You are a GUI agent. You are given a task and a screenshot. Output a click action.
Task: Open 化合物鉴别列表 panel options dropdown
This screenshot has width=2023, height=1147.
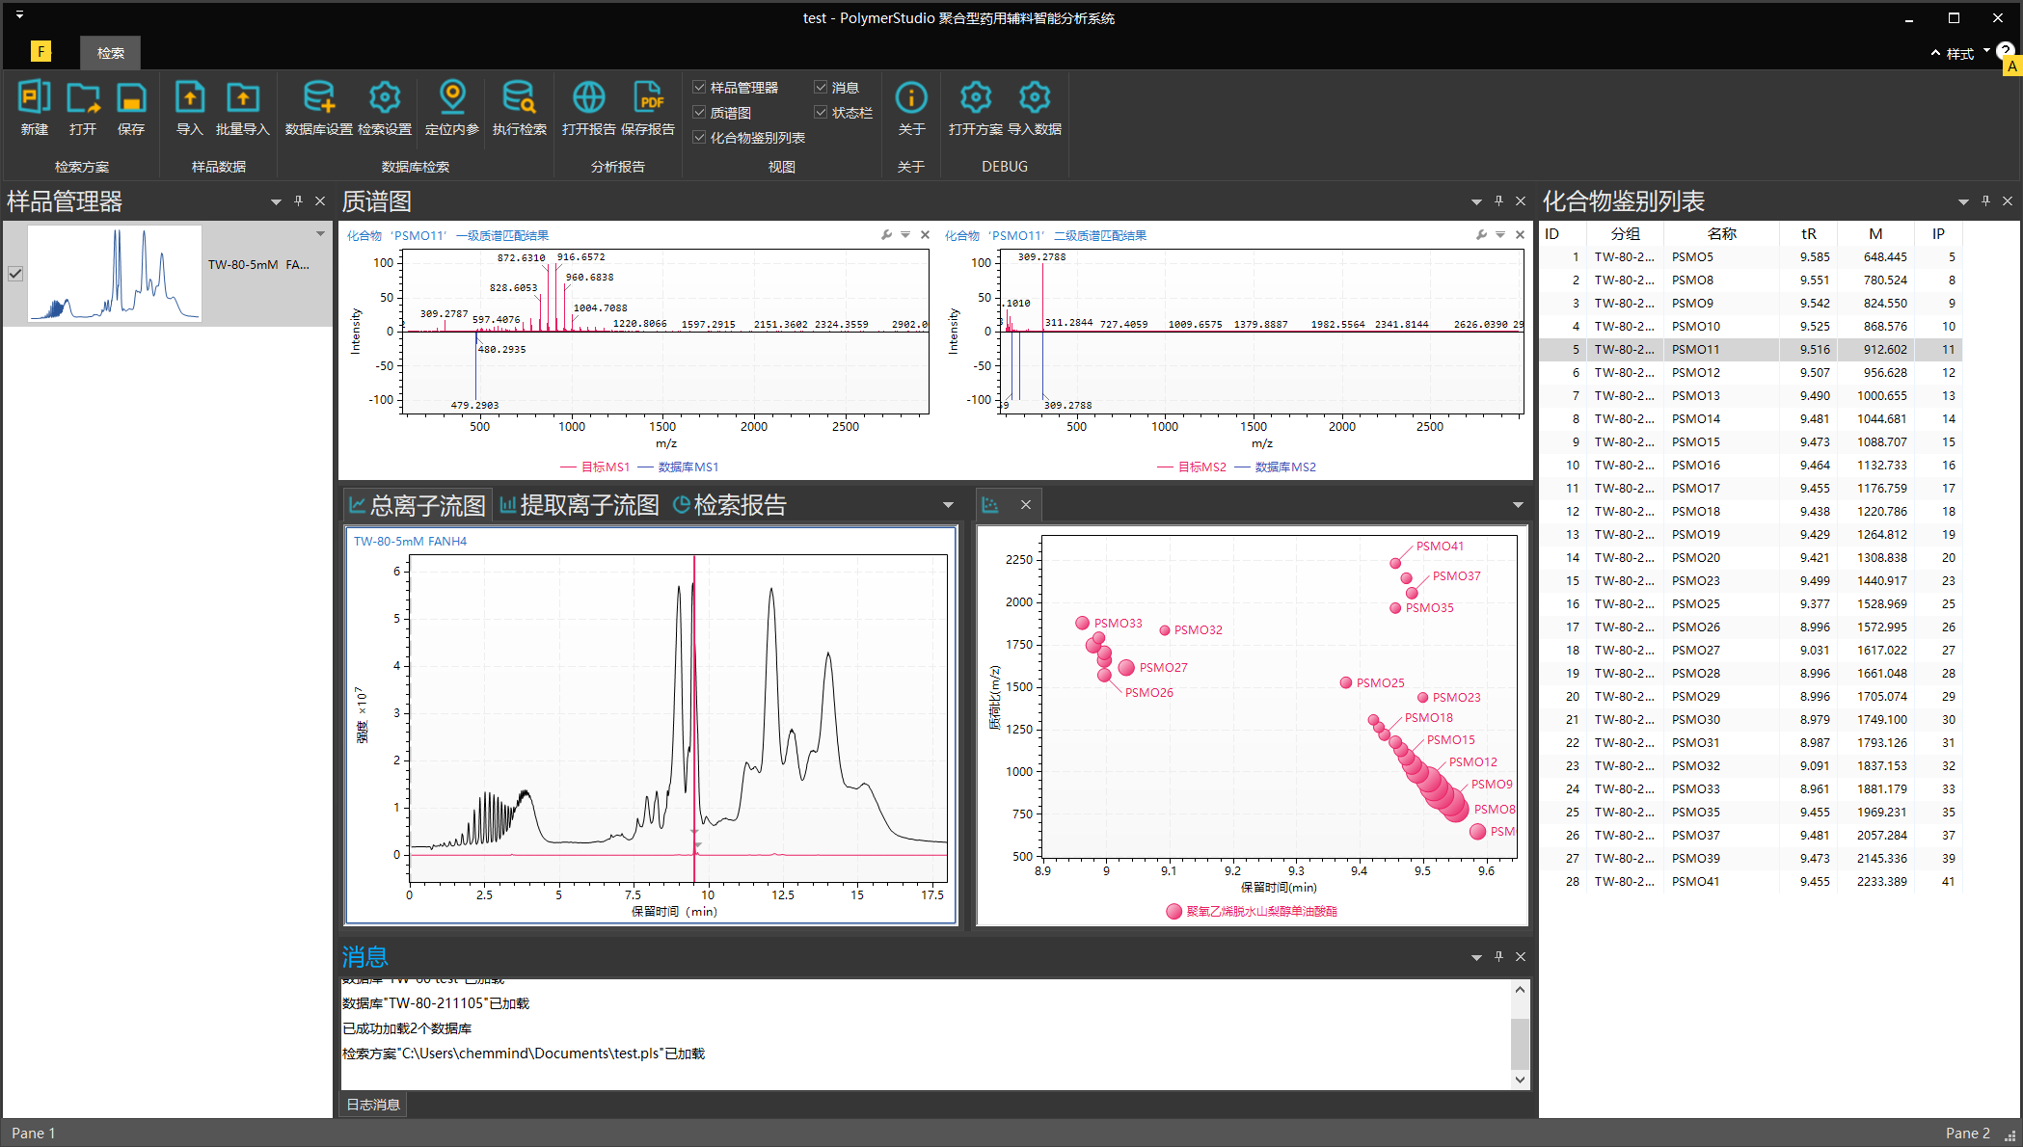coord(1963,201)
